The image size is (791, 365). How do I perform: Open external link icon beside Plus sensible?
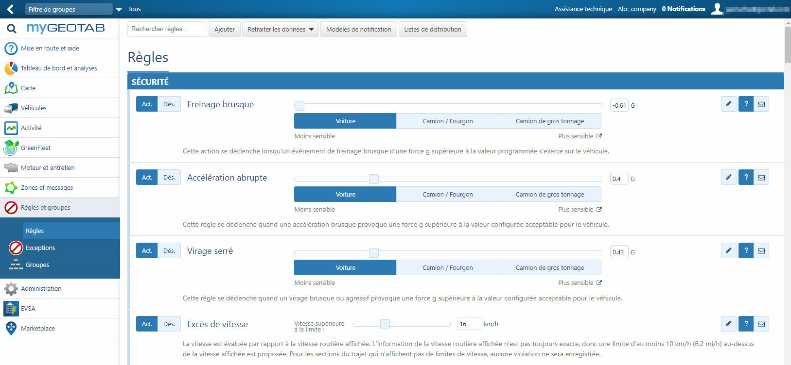pyautogui.click(x=599, y=136)
